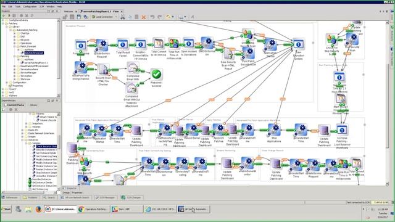
Task: Click the red X Delete toolbar icon
Action: [144, 17]
